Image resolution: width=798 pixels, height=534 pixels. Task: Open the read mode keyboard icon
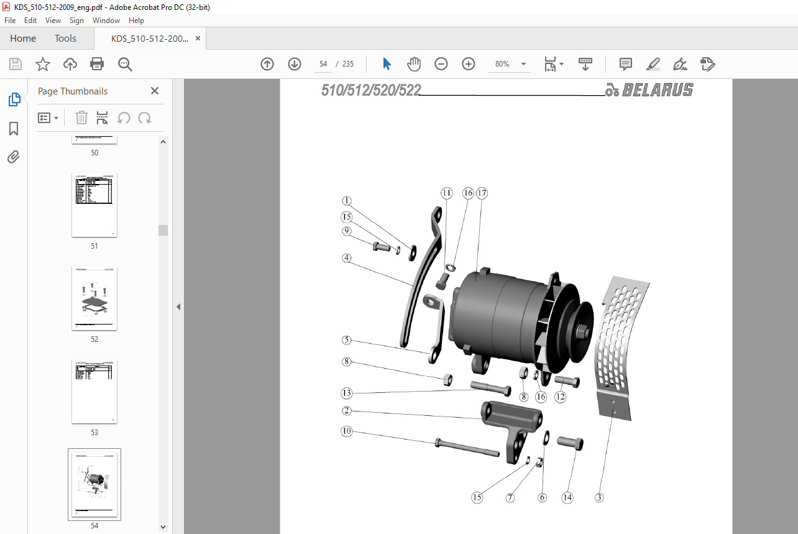[585, 64]
